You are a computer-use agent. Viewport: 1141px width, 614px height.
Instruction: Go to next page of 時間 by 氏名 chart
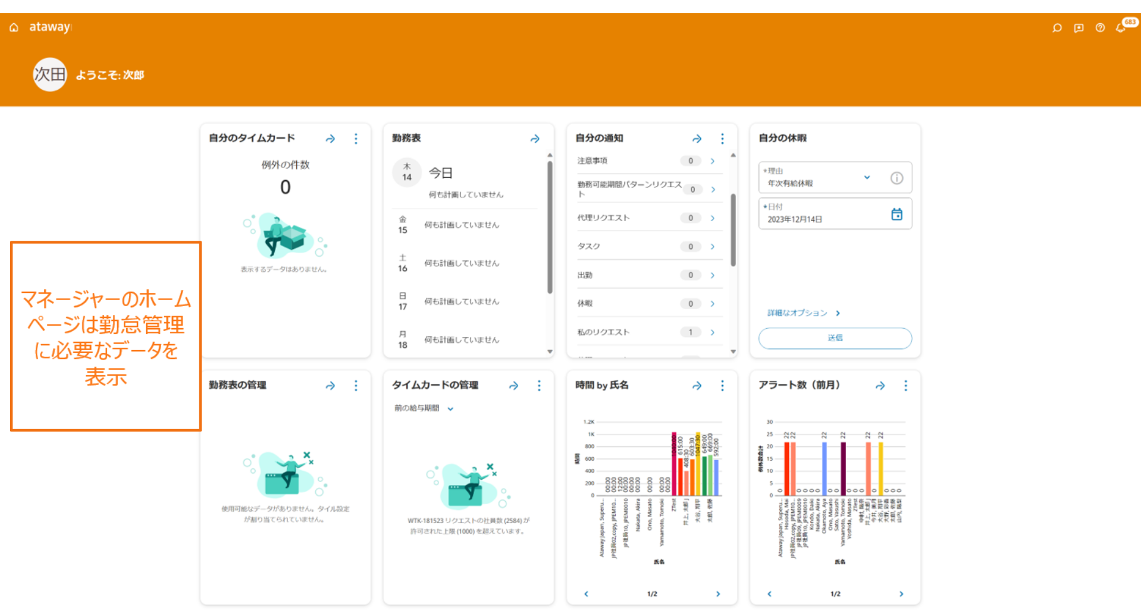718,594
